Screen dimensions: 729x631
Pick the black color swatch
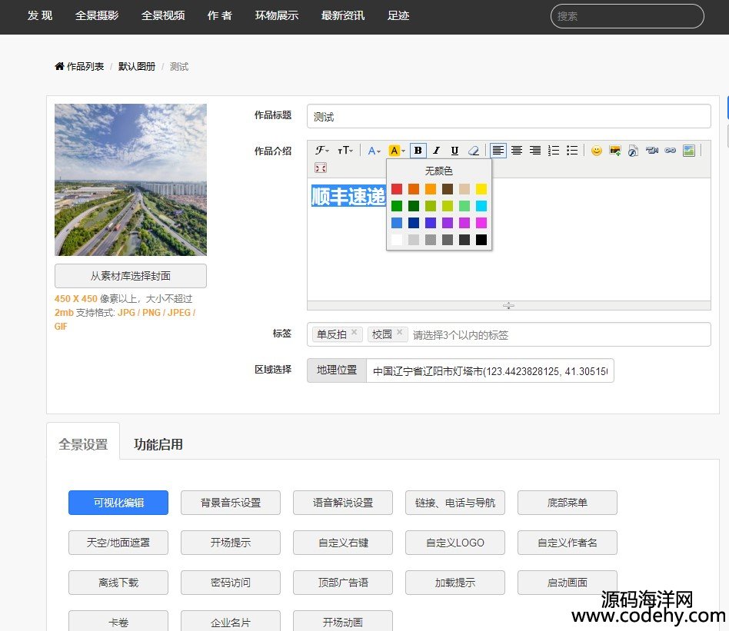tap(481, 240)
